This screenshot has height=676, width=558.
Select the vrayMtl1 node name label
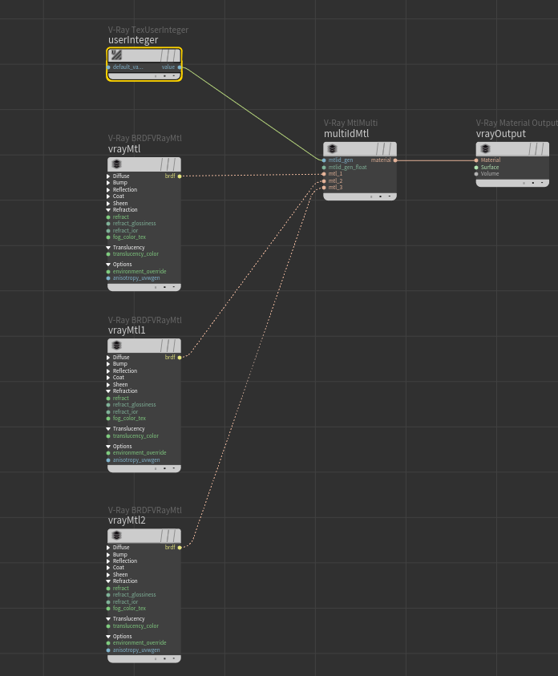[x=127, y=330]
